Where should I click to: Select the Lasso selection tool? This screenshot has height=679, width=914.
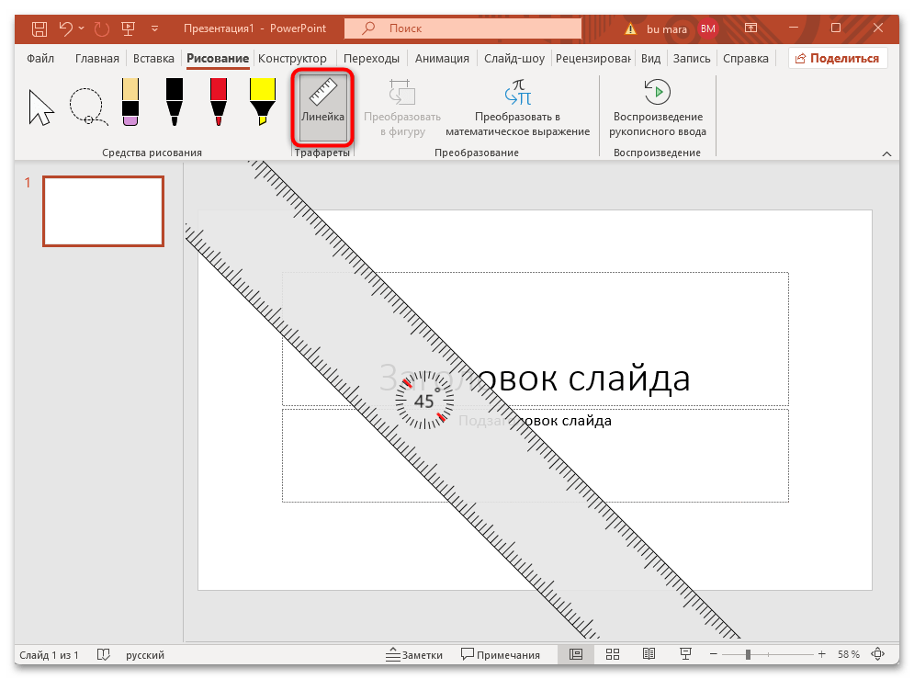86,106
